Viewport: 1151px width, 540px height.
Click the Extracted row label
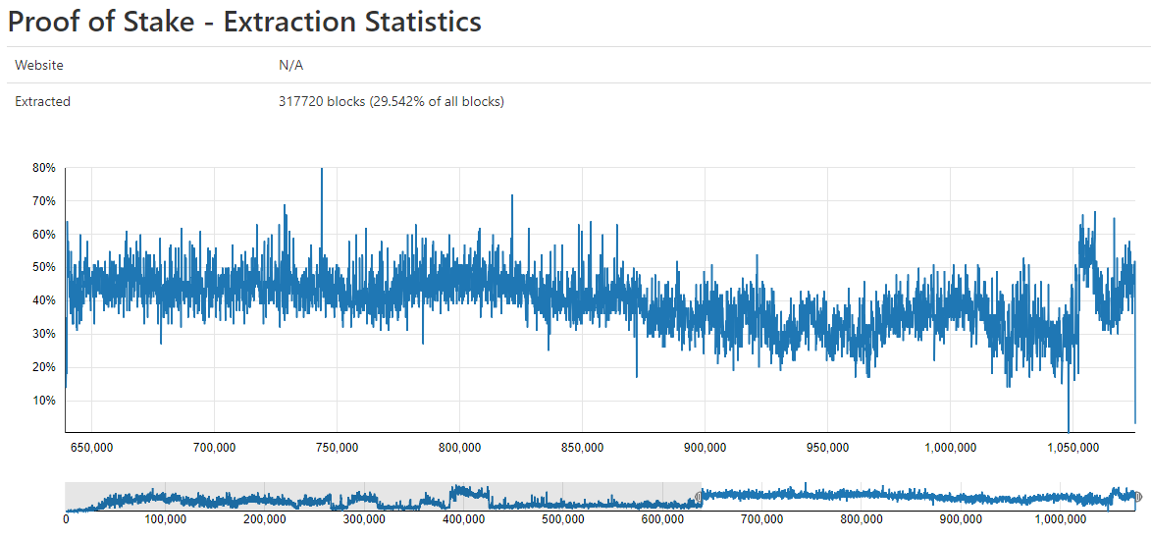pos(42,102)
